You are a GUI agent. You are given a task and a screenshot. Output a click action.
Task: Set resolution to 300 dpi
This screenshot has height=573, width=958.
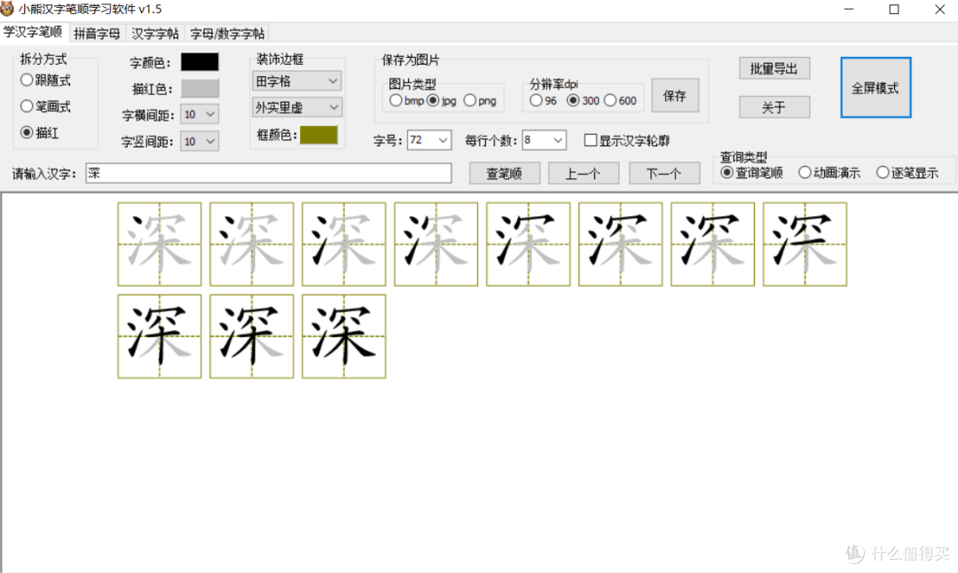tap(583, 101)
